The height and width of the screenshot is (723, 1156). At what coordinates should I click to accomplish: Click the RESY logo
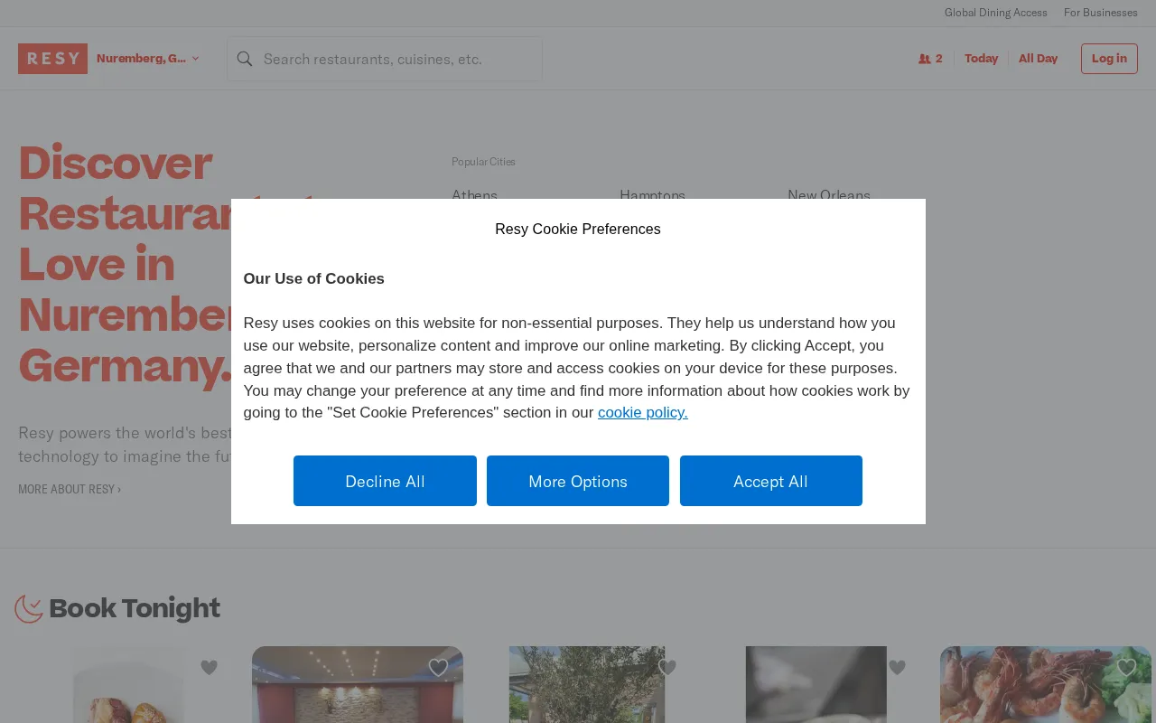point(52,59)
